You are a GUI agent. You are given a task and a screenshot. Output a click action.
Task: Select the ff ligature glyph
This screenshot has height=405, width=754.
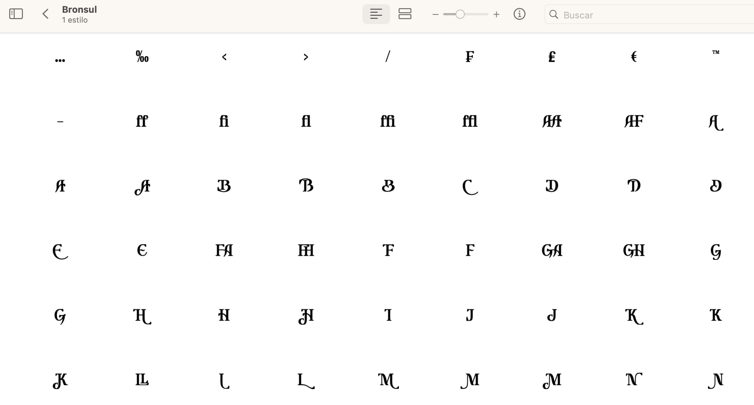[x=142, y=121]
